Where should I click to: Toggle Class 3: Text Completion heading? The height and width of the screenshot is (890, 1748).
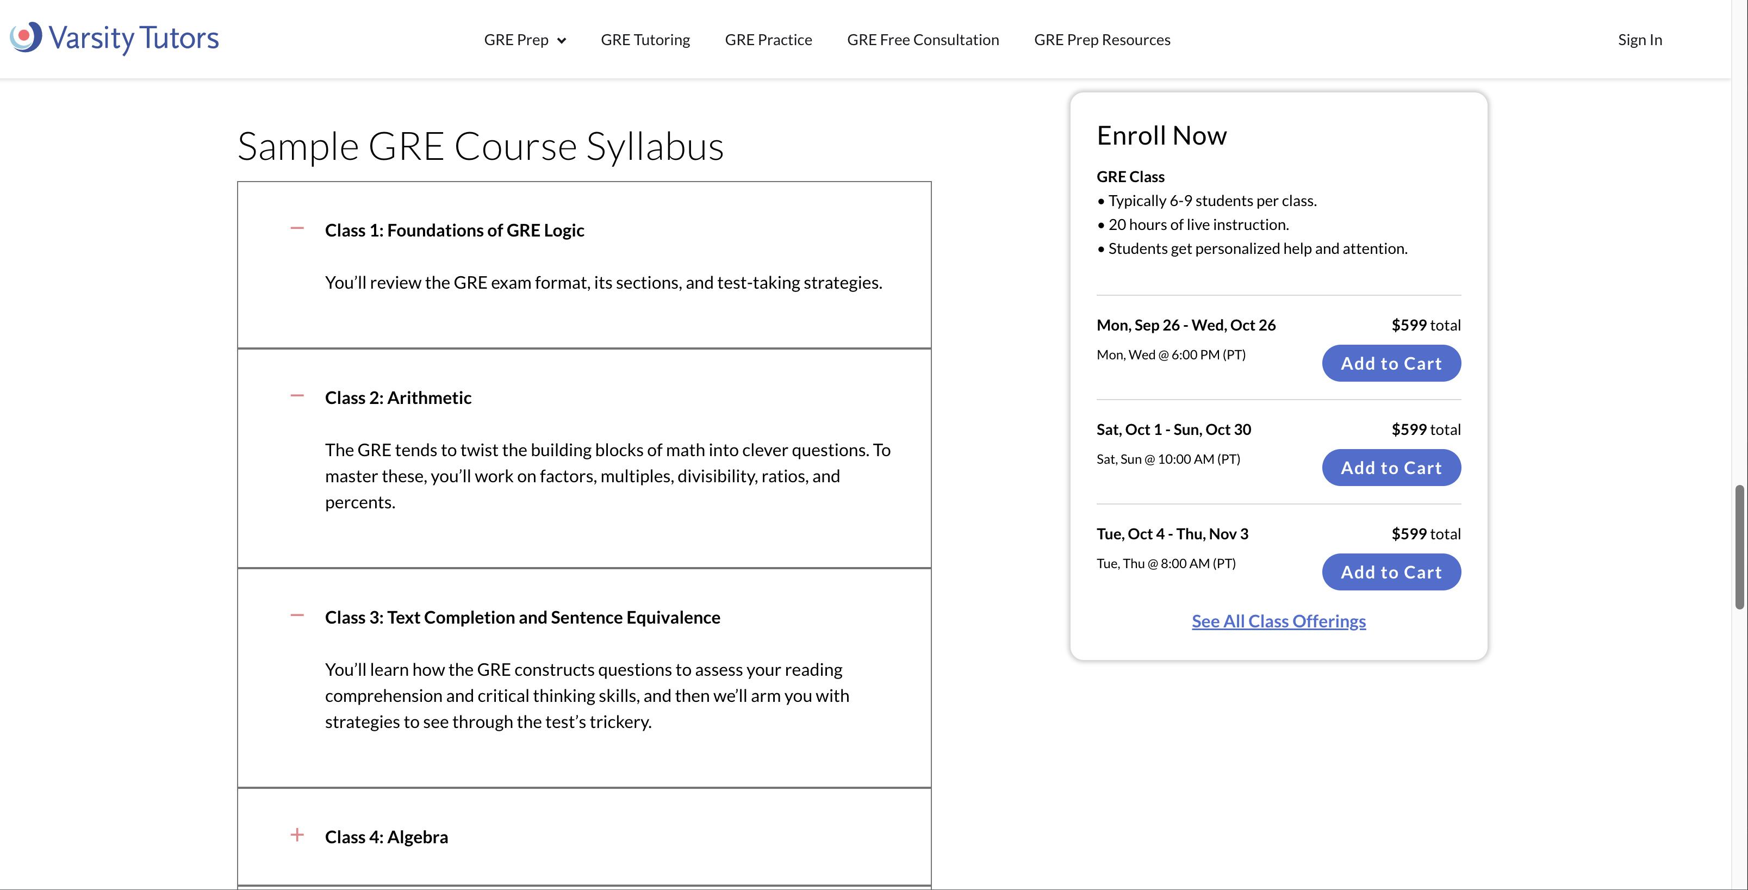pos(522,618)
